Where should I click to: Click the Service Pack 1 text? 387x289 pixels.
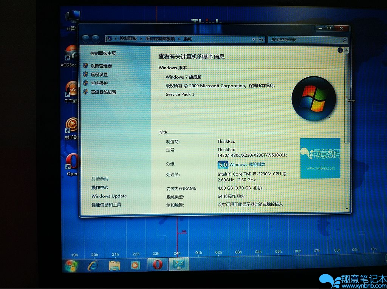pos(180,94)
